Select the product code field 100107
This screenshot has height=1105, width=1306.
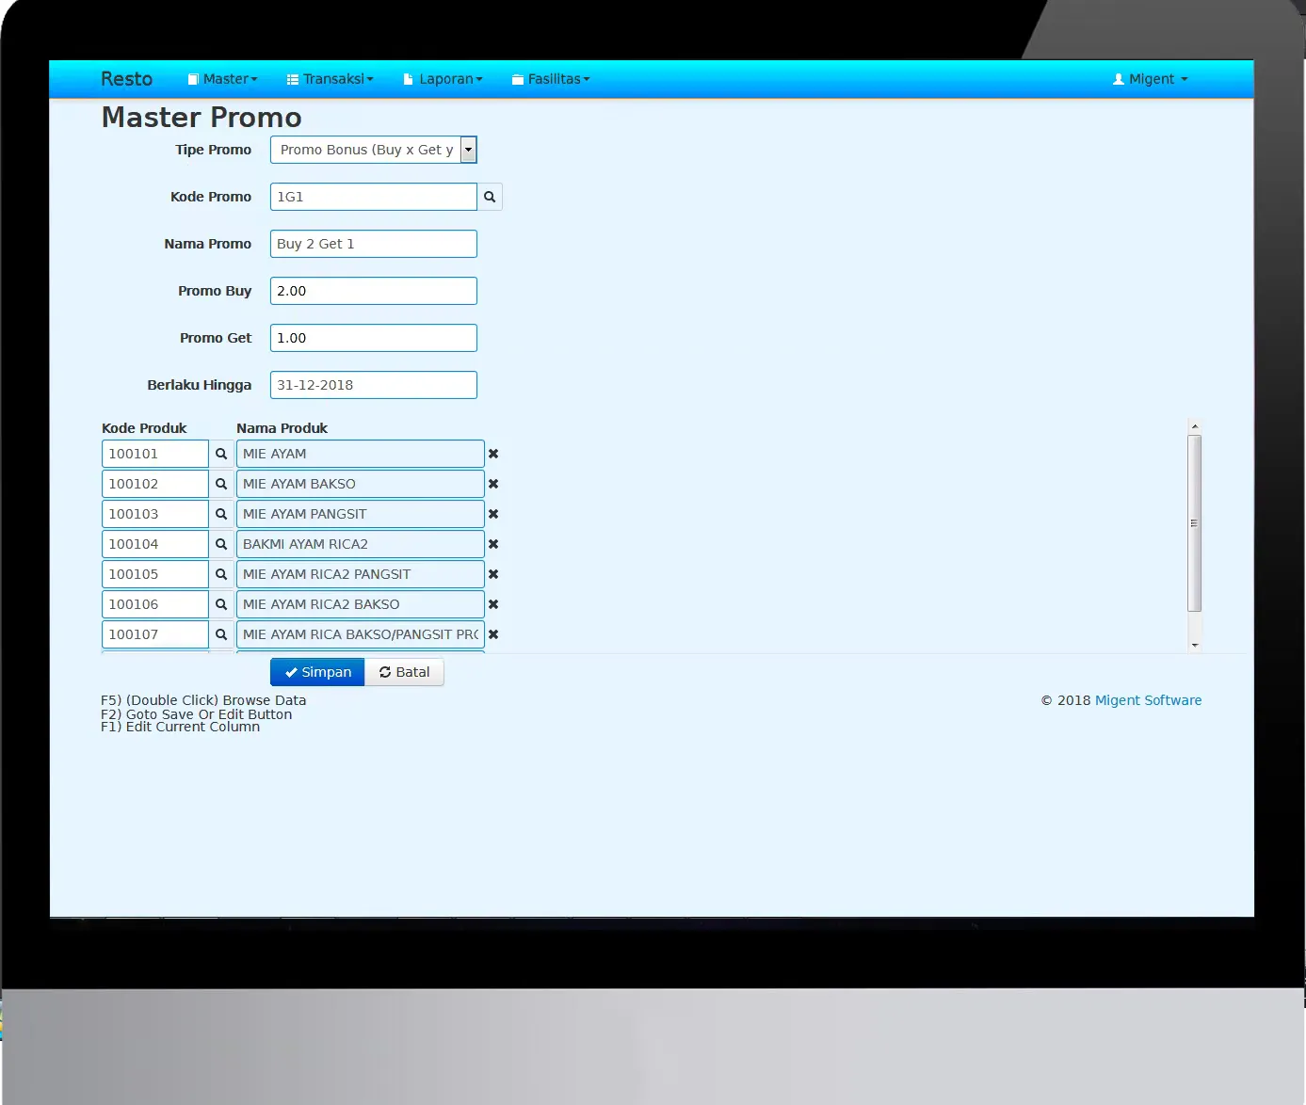pyautogui.click(x=155, y=634)
